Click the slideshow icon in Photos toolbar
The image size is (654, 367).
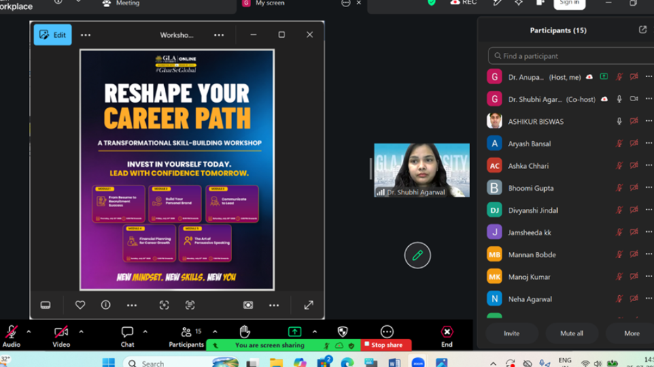point(248,306)
